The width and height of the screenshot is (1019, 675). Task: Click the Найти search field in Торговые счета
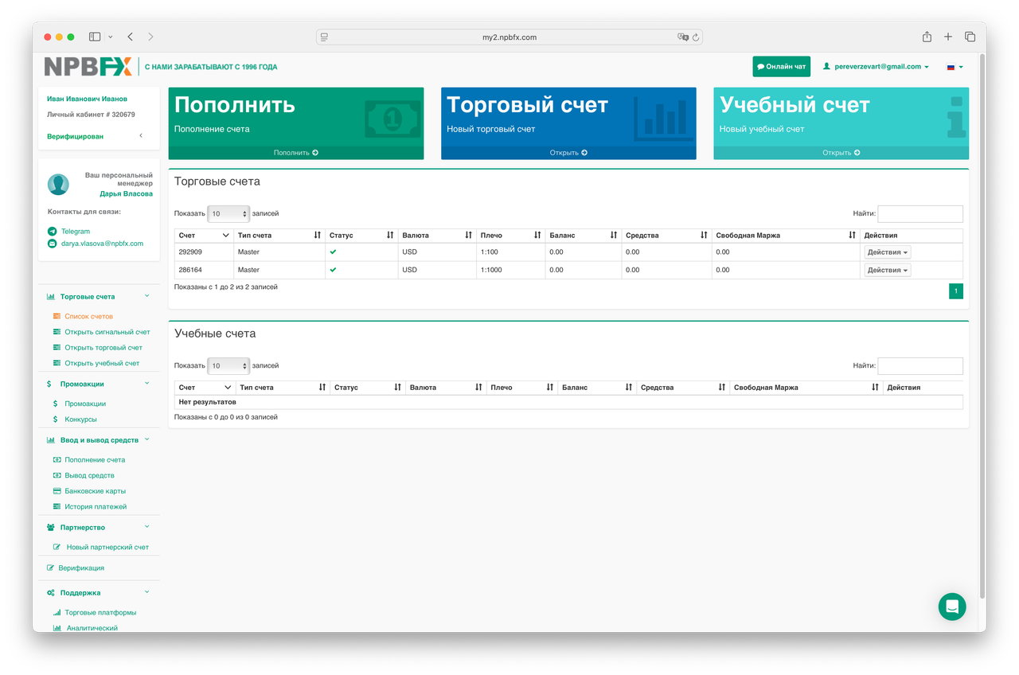[x=920, y=213]
